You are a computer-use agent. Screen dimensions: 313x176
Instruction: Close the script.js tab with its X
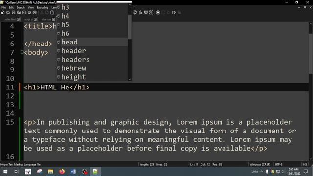(35, 19)
